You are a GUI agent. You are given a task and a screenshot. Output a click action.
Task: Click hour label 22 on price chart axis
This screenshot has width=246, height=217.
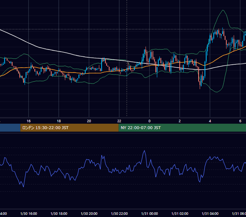tap(119, 121)
